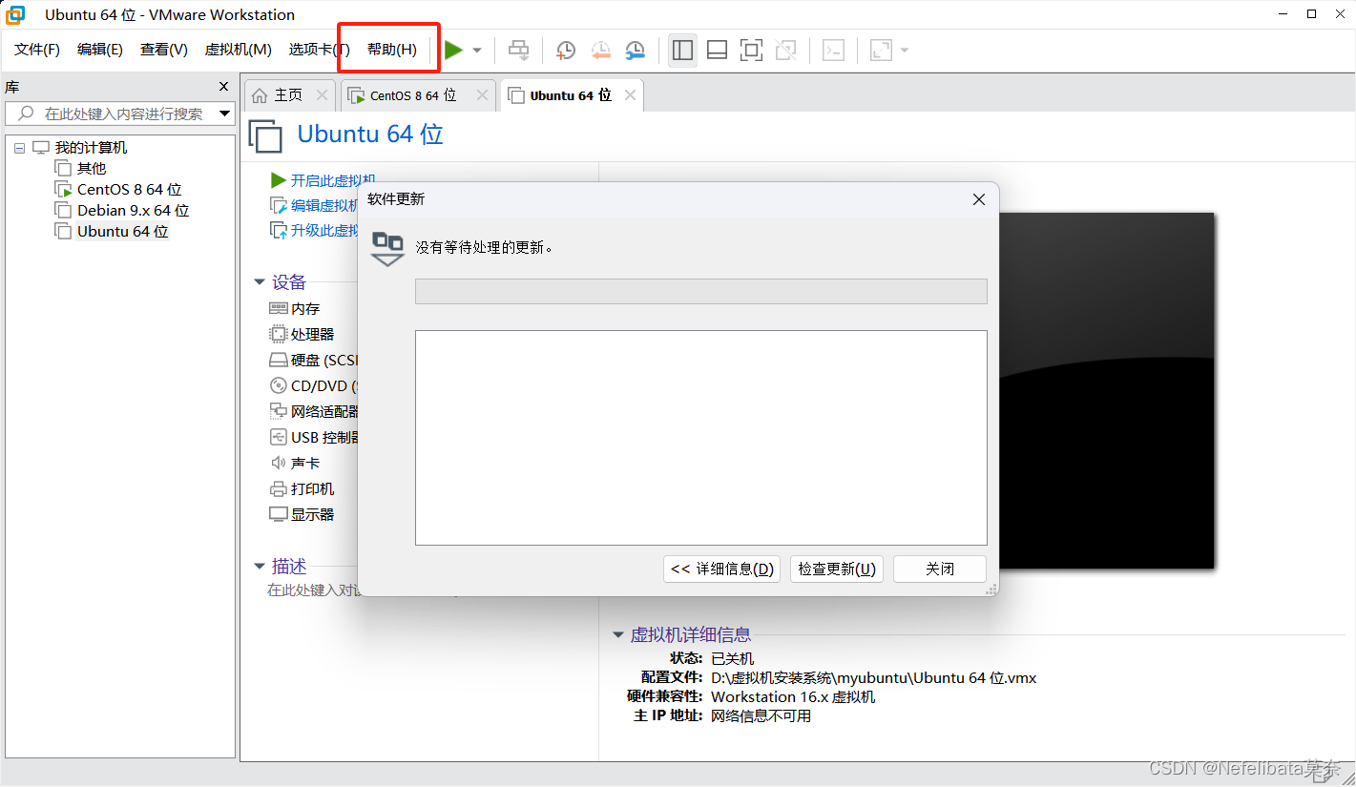Viewport: 1356px width, 787px height.
Task: Click the 检查更新(U) button
Action: (837, 570)
